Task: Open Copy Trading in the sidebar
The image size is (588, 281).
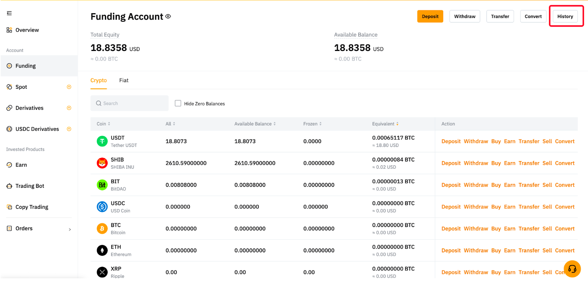Action: (32, 207)
